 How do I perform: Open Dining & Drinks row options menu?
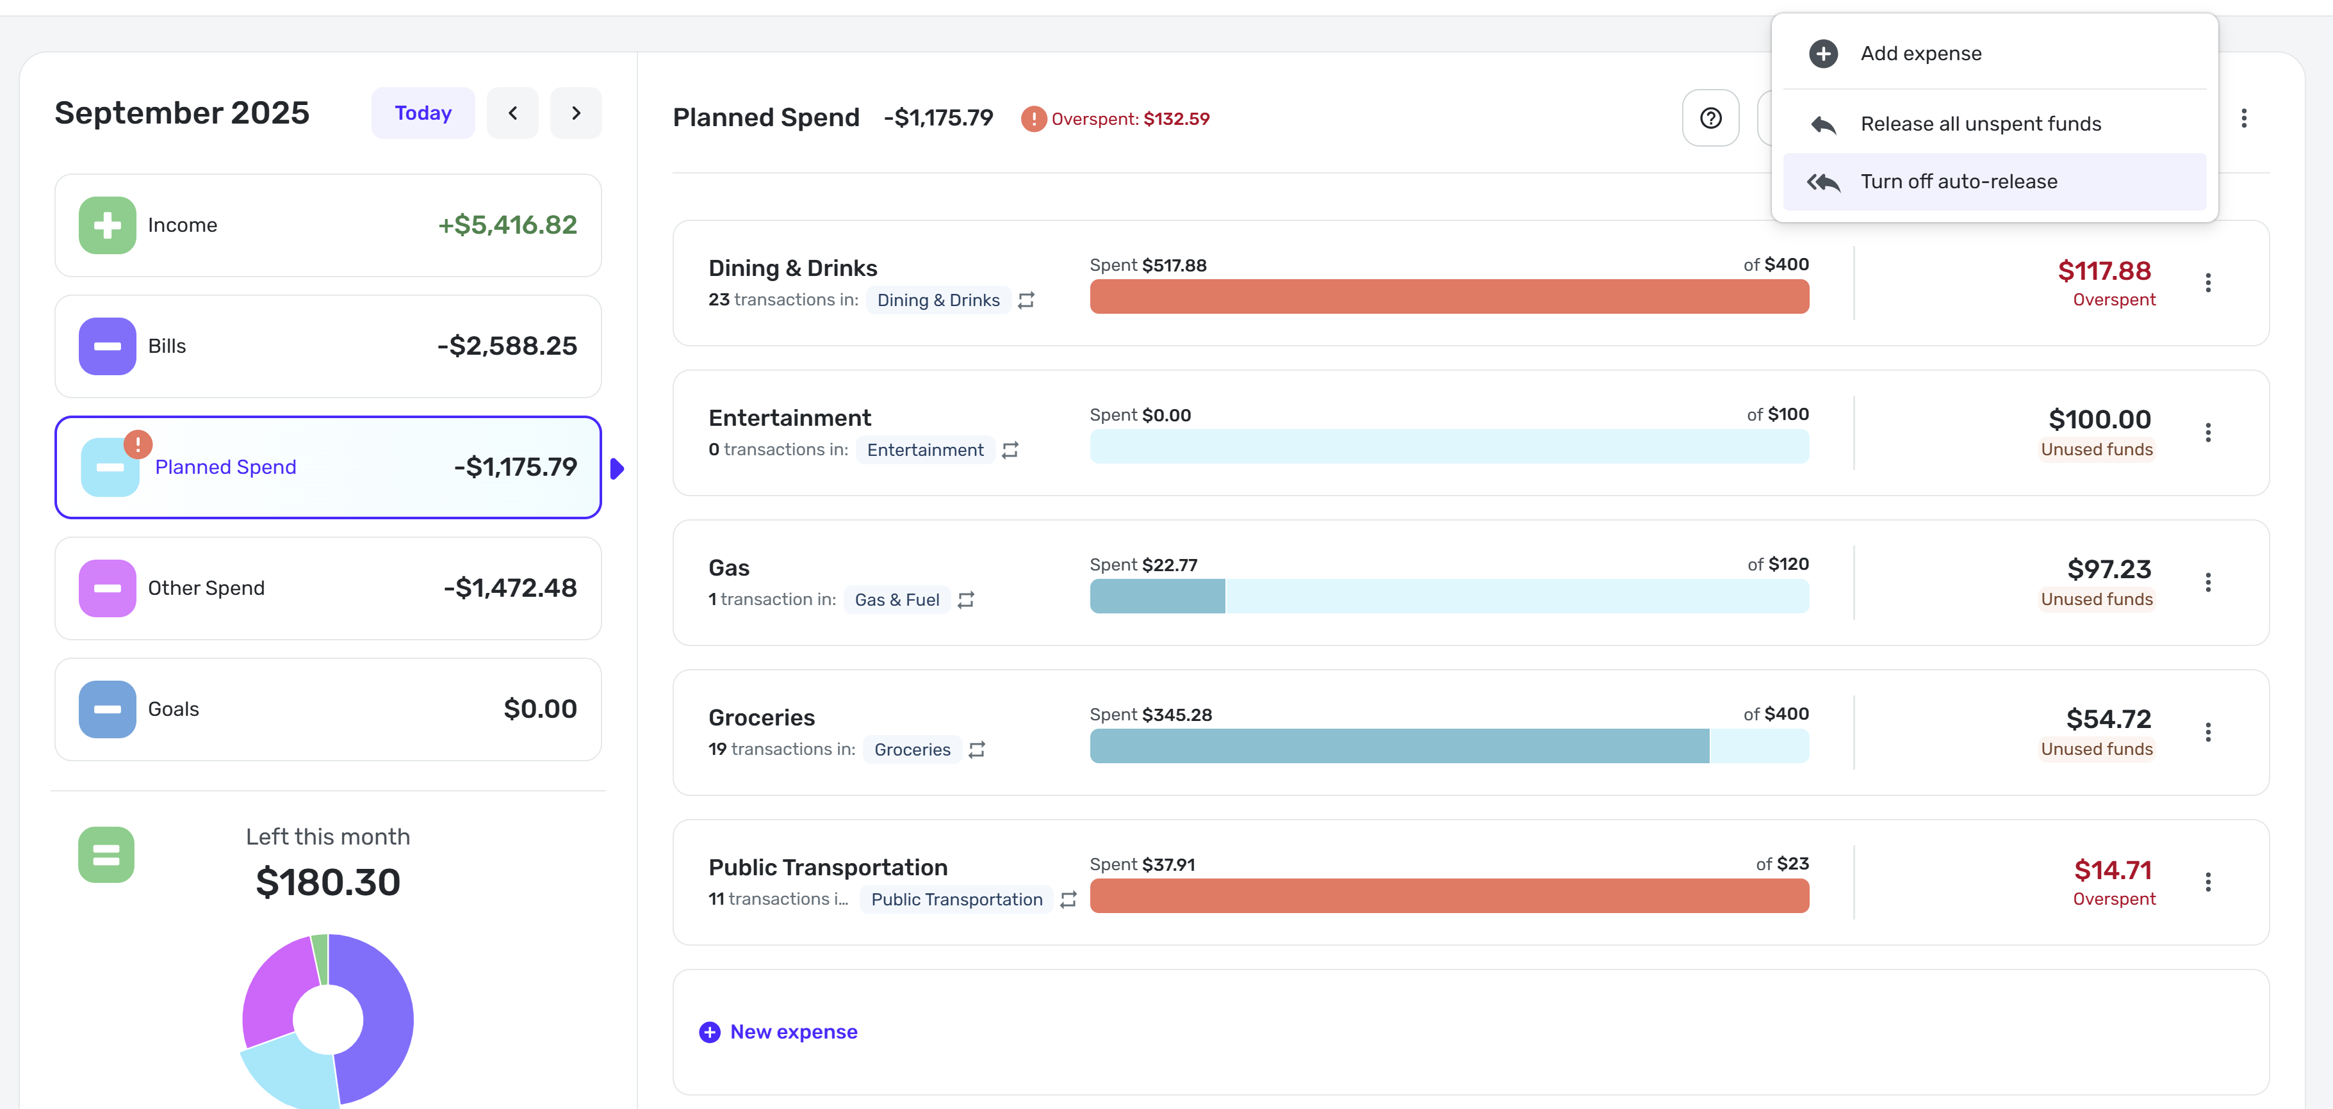click(x=2207, y=282)
